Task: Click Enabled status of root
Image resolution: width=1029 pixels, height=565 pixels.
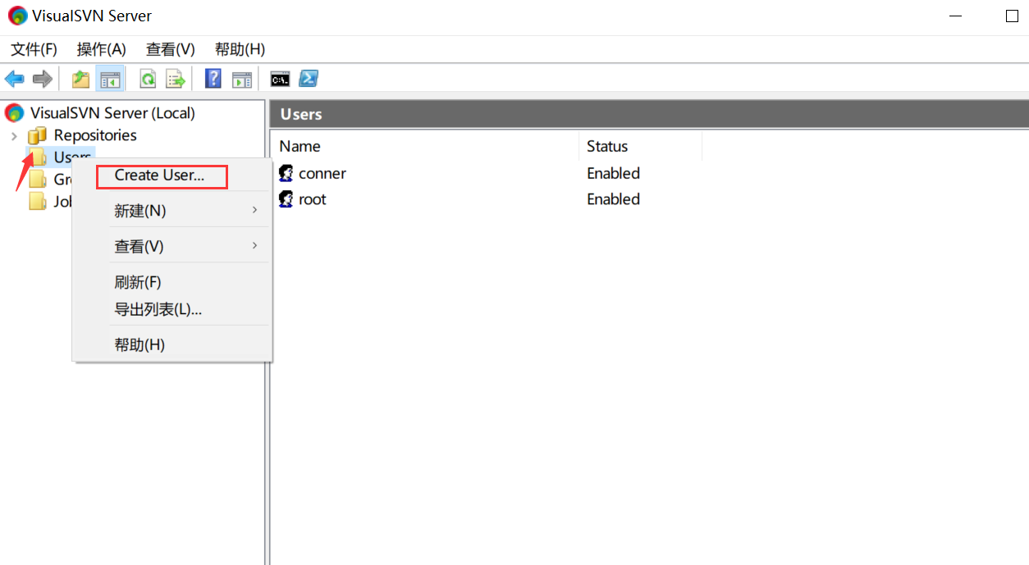Action: (x=613, y=198)
